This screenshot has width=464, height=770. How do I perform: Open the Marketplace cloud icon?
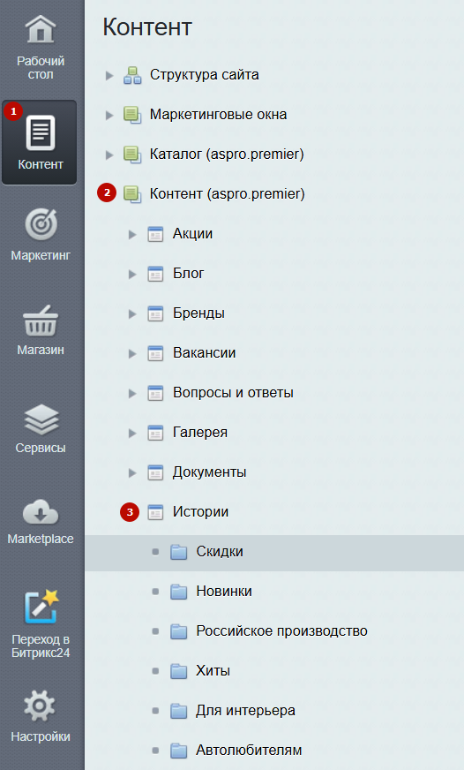(x=41, y=512)
